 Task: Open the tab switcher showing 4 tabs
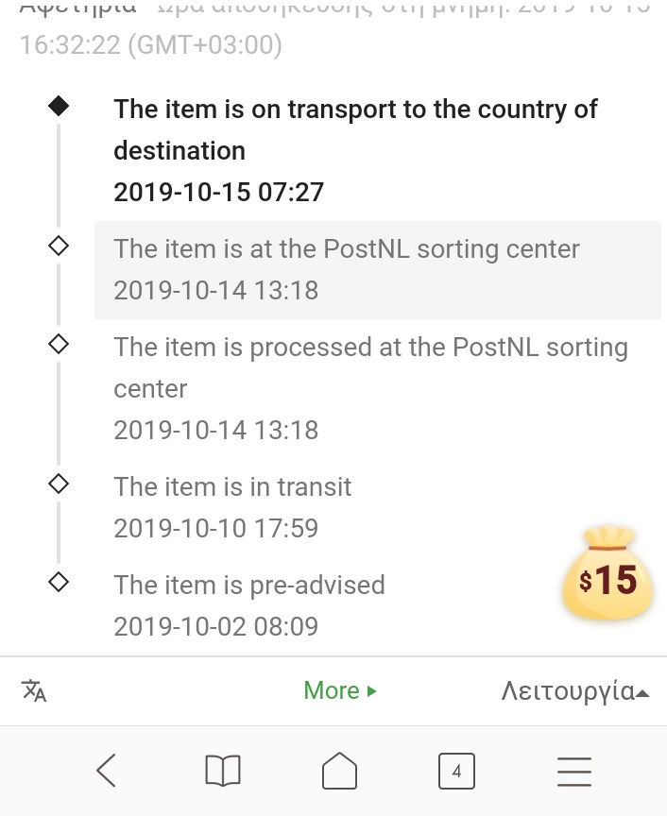click(x=456, y=771)
